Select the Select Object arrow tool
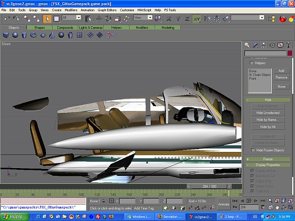Viewport: 295px width, 221px height. 47,18
